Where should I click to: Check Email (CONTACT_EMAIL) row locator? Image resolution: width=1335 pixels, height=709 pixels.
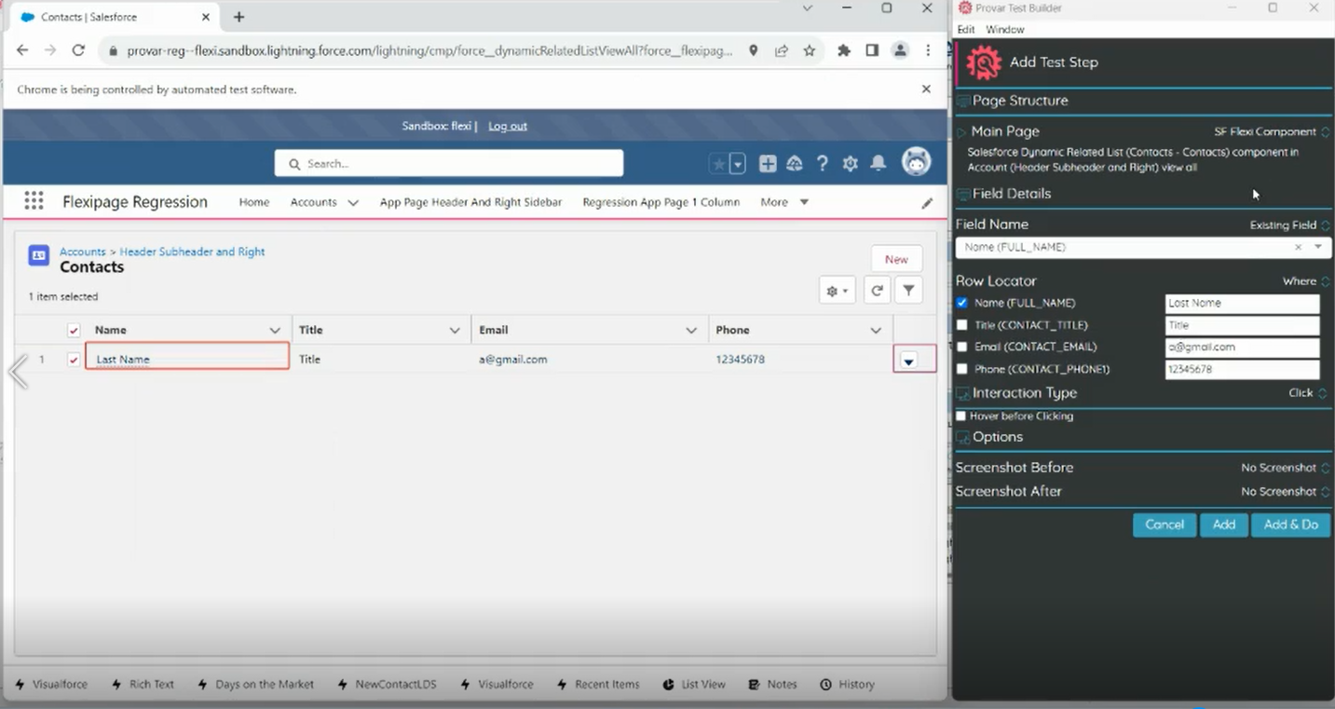click(962, 347)
